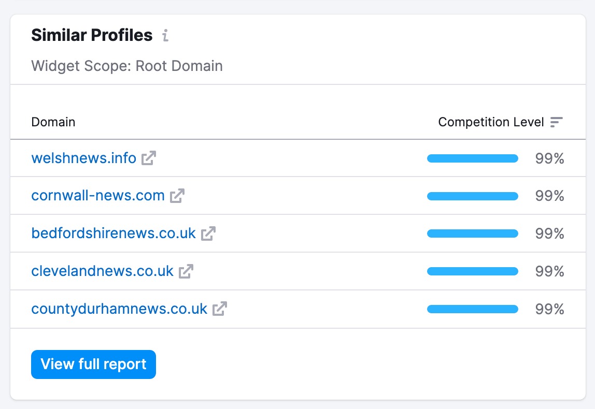
Task: Open the welshnews.info domain link
Action: point(83,158)
